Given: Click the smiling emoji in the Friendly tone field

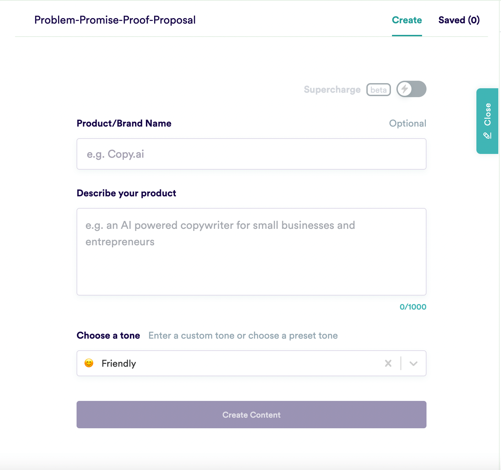Looking at the screenshot, I should coord(89,363).
